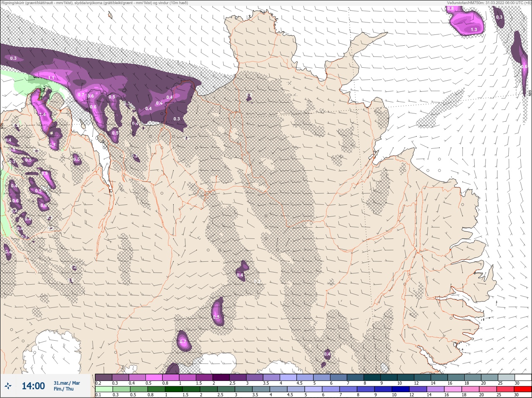Select the darkest purple 2 snow legend swatch
532x398 pixels.
click(x=221, y=377)
